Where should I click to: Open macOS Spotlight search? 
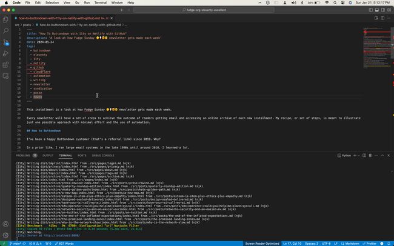[335, 3]
